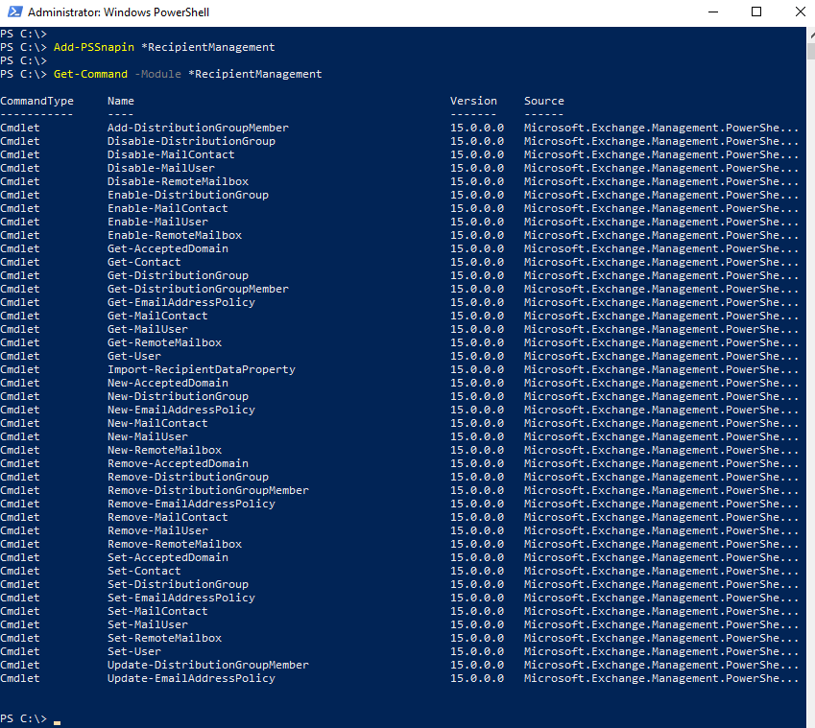Viewport: 815px width, 728px height.
Task: Click New-DistributionGroup cmdlet name
Action: click(178, 397)
